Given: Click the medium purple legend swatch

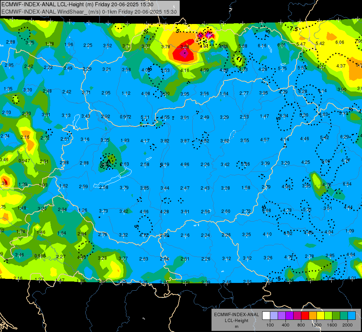Looking at the screenshot, I should pos(282,315).
